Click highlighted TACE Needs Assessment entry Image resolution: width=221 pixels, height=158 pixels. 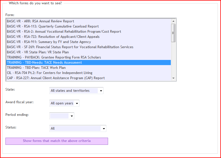tap(89, 63)
